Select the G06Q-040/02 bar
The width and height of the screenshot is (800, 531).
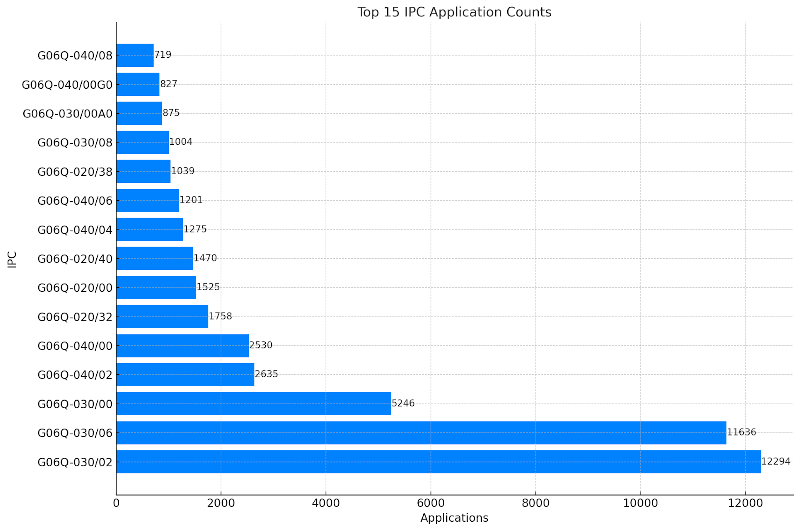pos(185,375)
